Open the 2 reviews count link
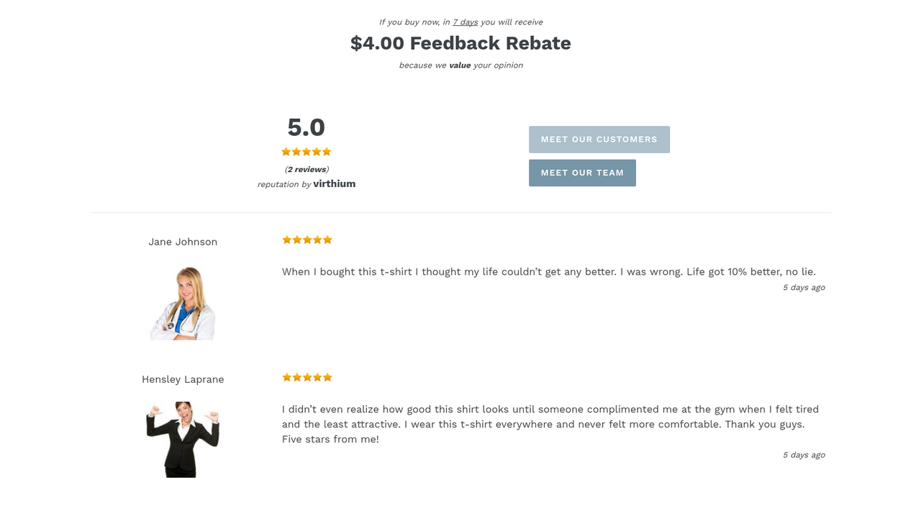This screenshot has height=518, width=921. [x=306, y=169]
